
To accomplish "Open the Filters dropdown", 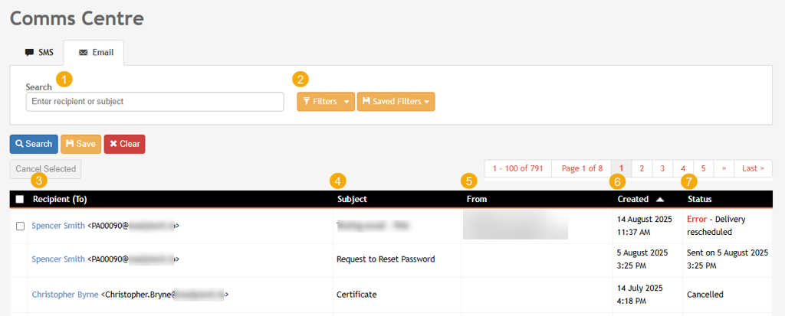I will click(x=326, y=102).
